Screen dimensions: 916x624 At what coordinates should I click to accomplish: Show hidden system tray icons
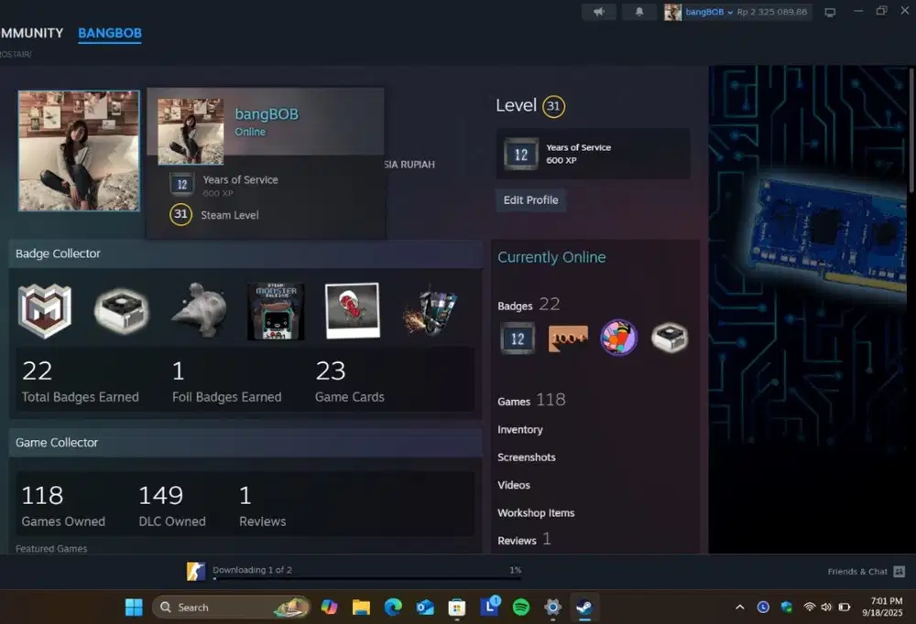(x=739, y=607)
